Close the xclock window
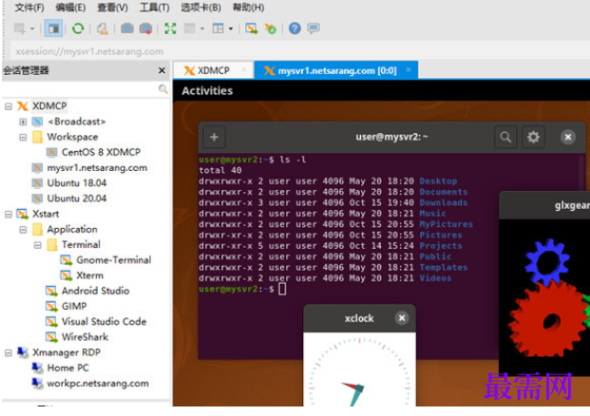The height and width of the screenshot is (416, 590). click(402, 318)
